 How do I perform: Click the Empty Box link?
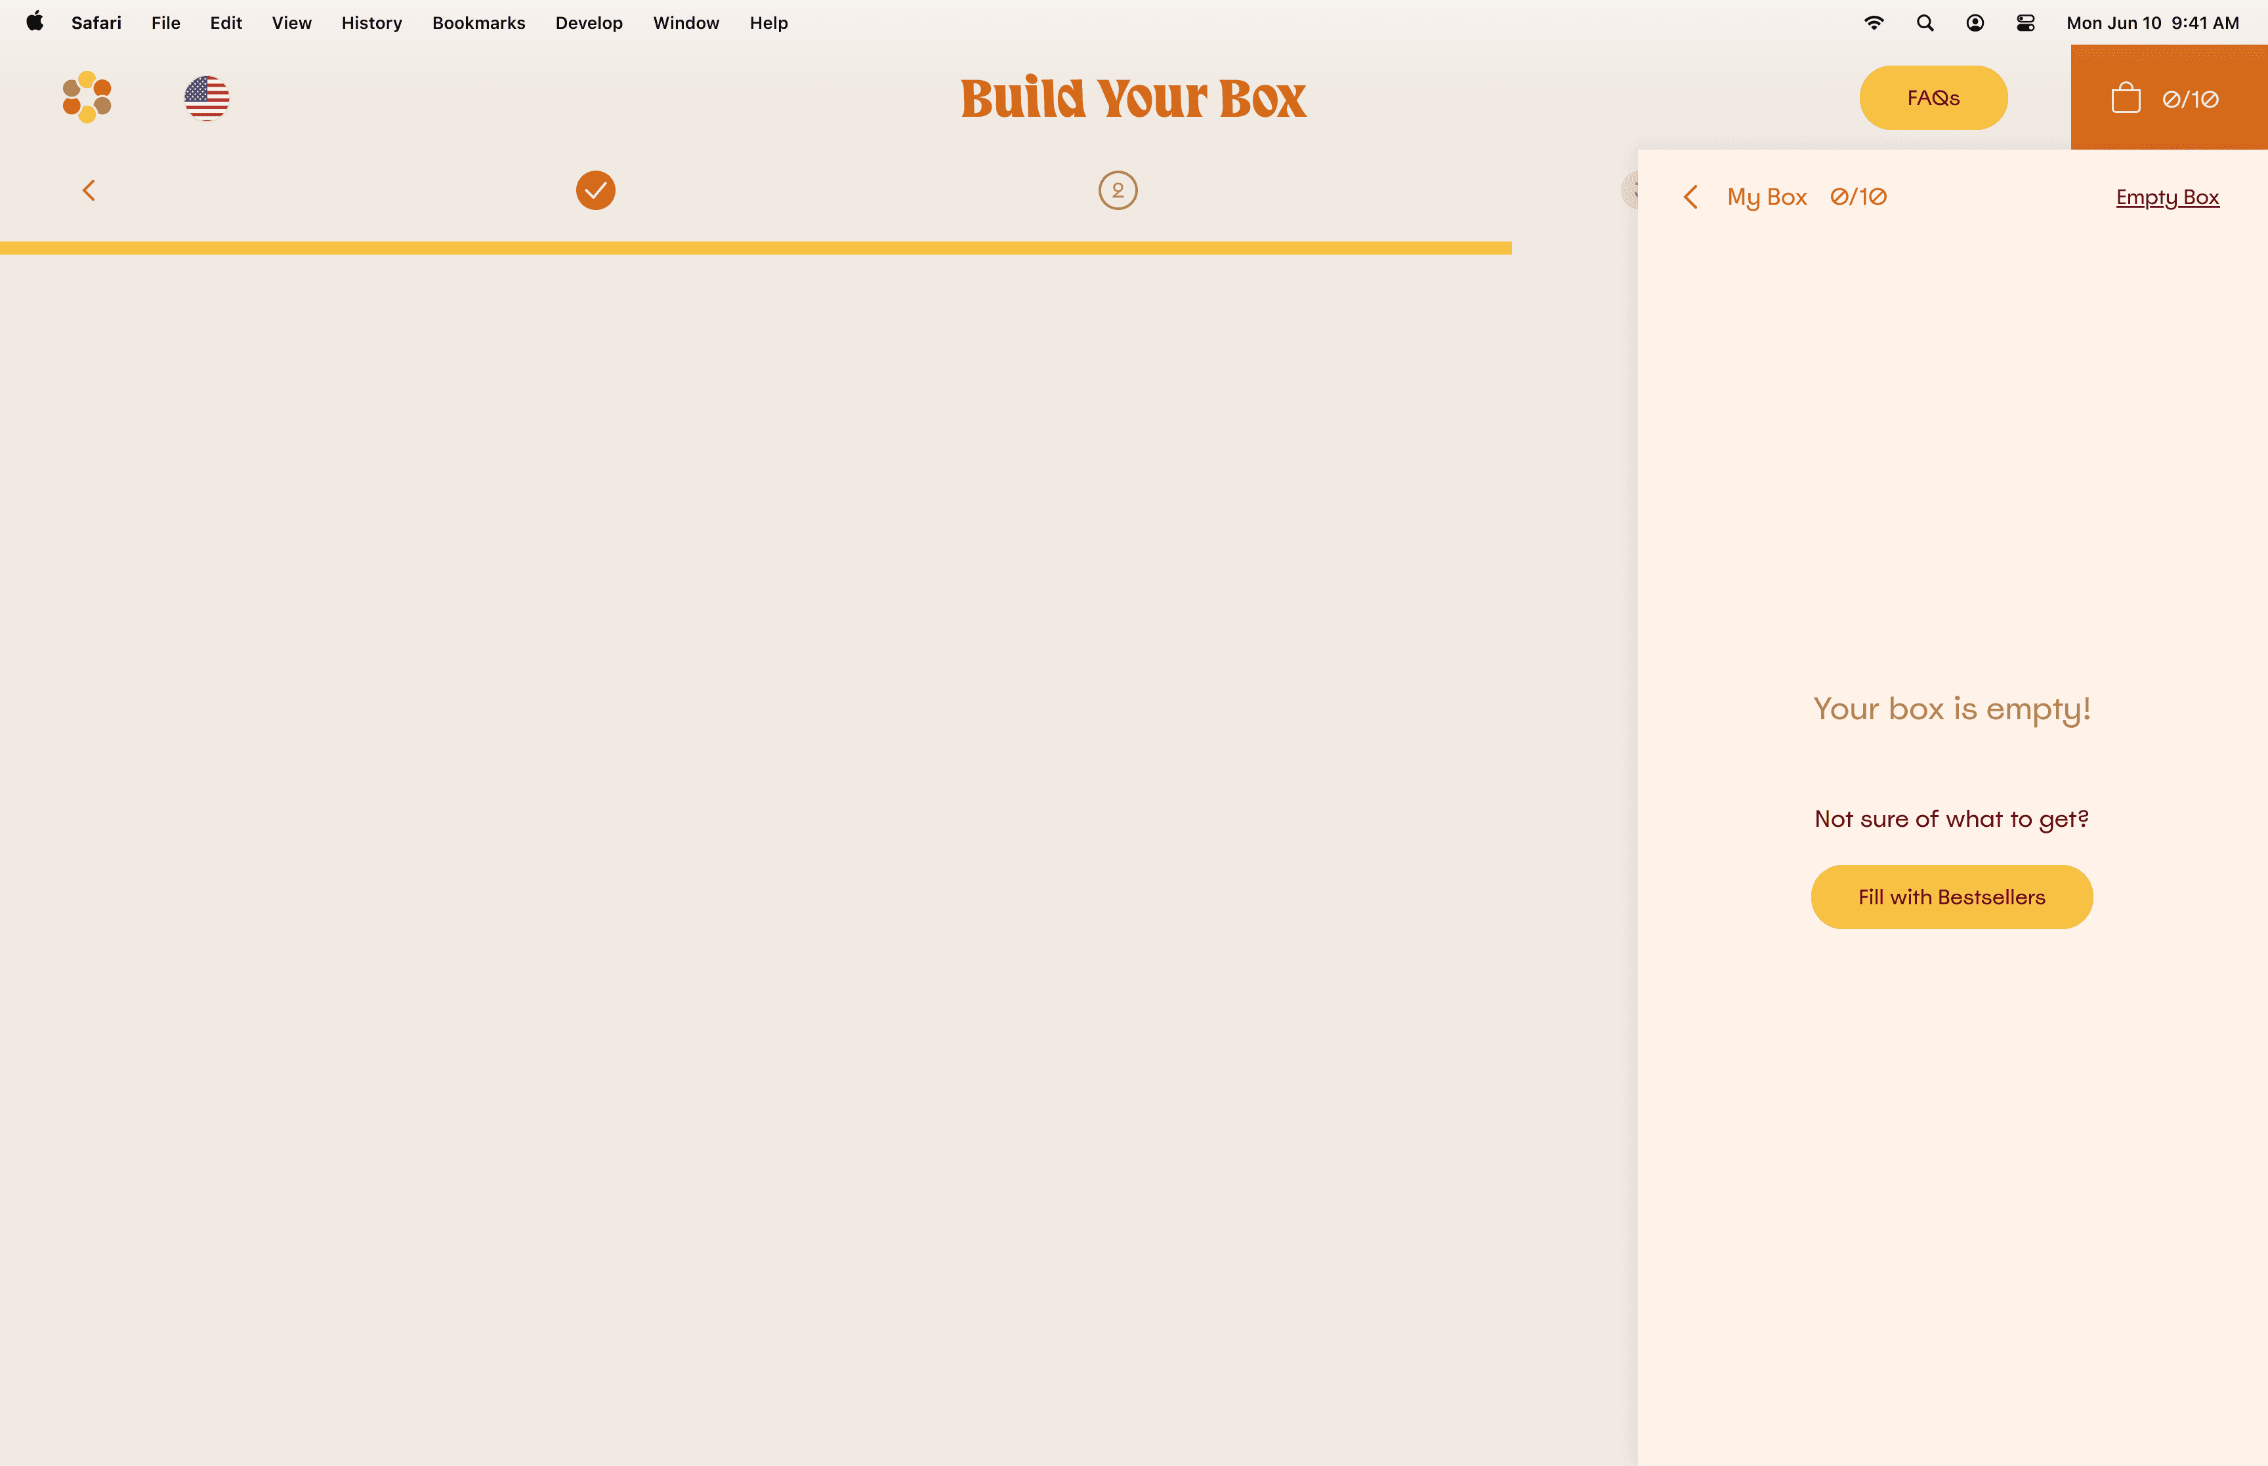(2167, 197)
